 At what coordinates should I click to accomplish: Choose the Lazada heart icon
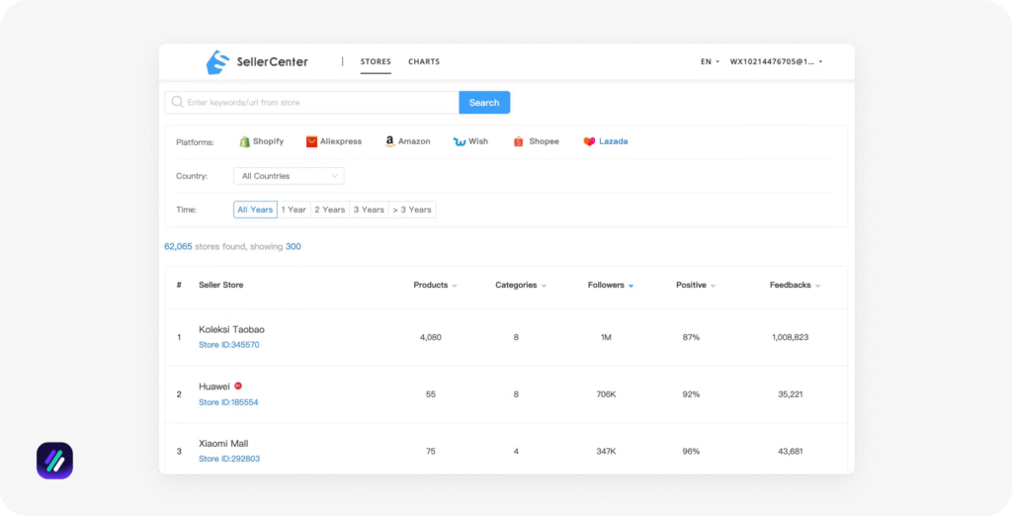589,141
